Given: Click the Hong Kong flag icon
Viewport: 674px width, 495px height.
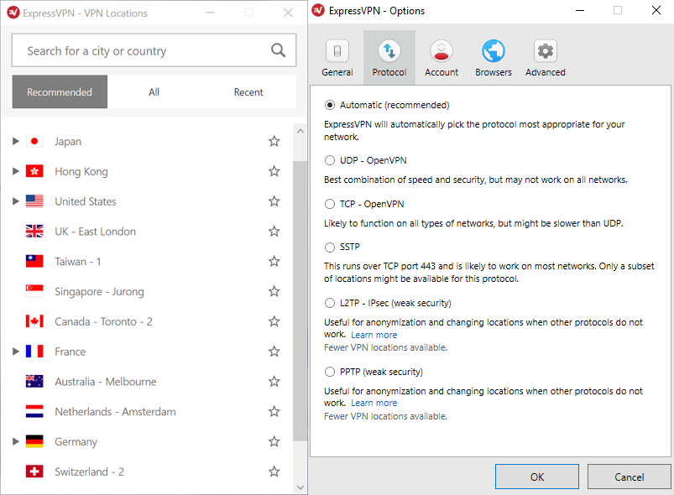Looking at the screenshot, I should (34, 171).
